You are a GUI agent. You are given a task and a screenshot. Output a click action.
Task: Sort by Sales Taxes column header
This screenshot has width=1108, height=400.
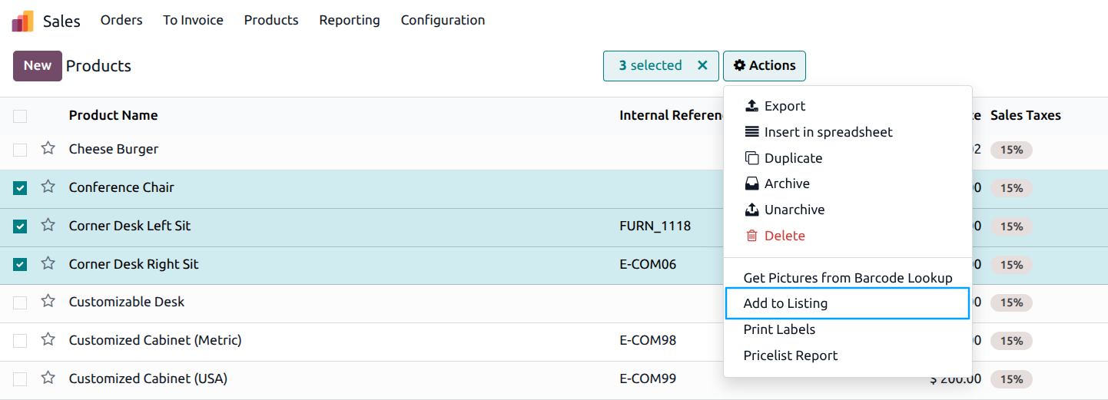pos(1026,115)
